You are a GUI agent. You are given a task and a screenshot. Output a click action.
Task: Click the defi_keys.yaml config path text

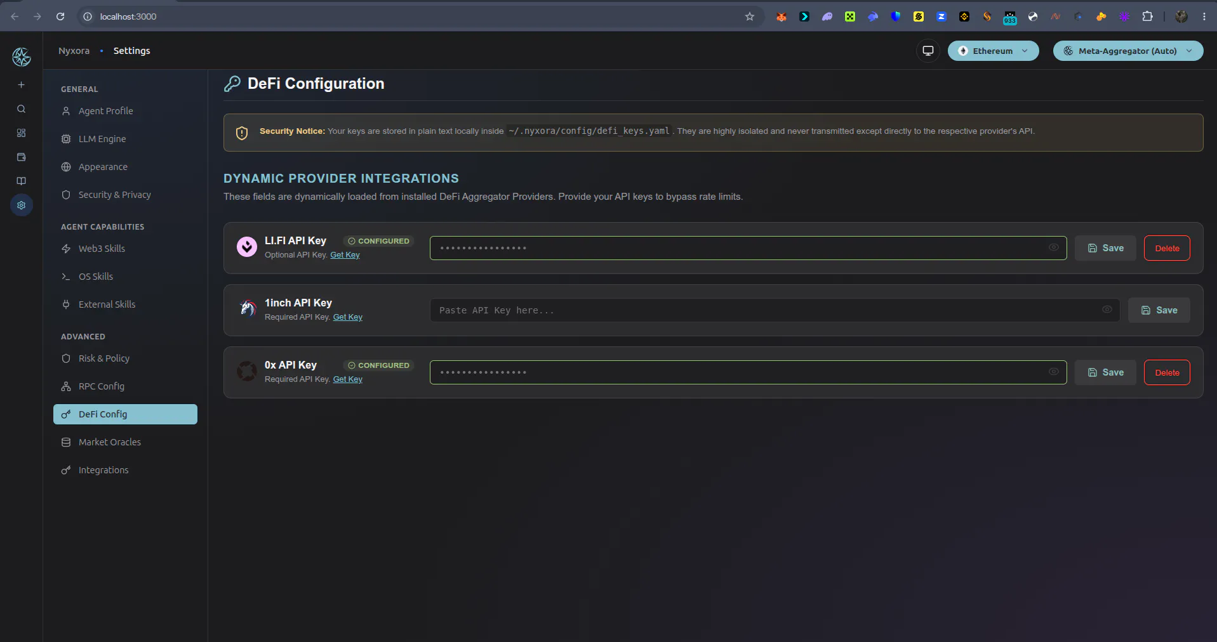pos(589,131)
